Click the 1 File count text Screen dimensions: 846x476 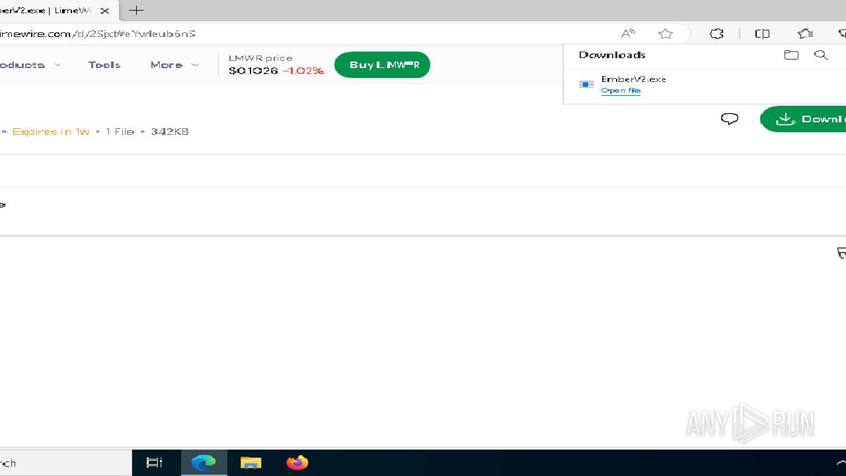[120, 132]
